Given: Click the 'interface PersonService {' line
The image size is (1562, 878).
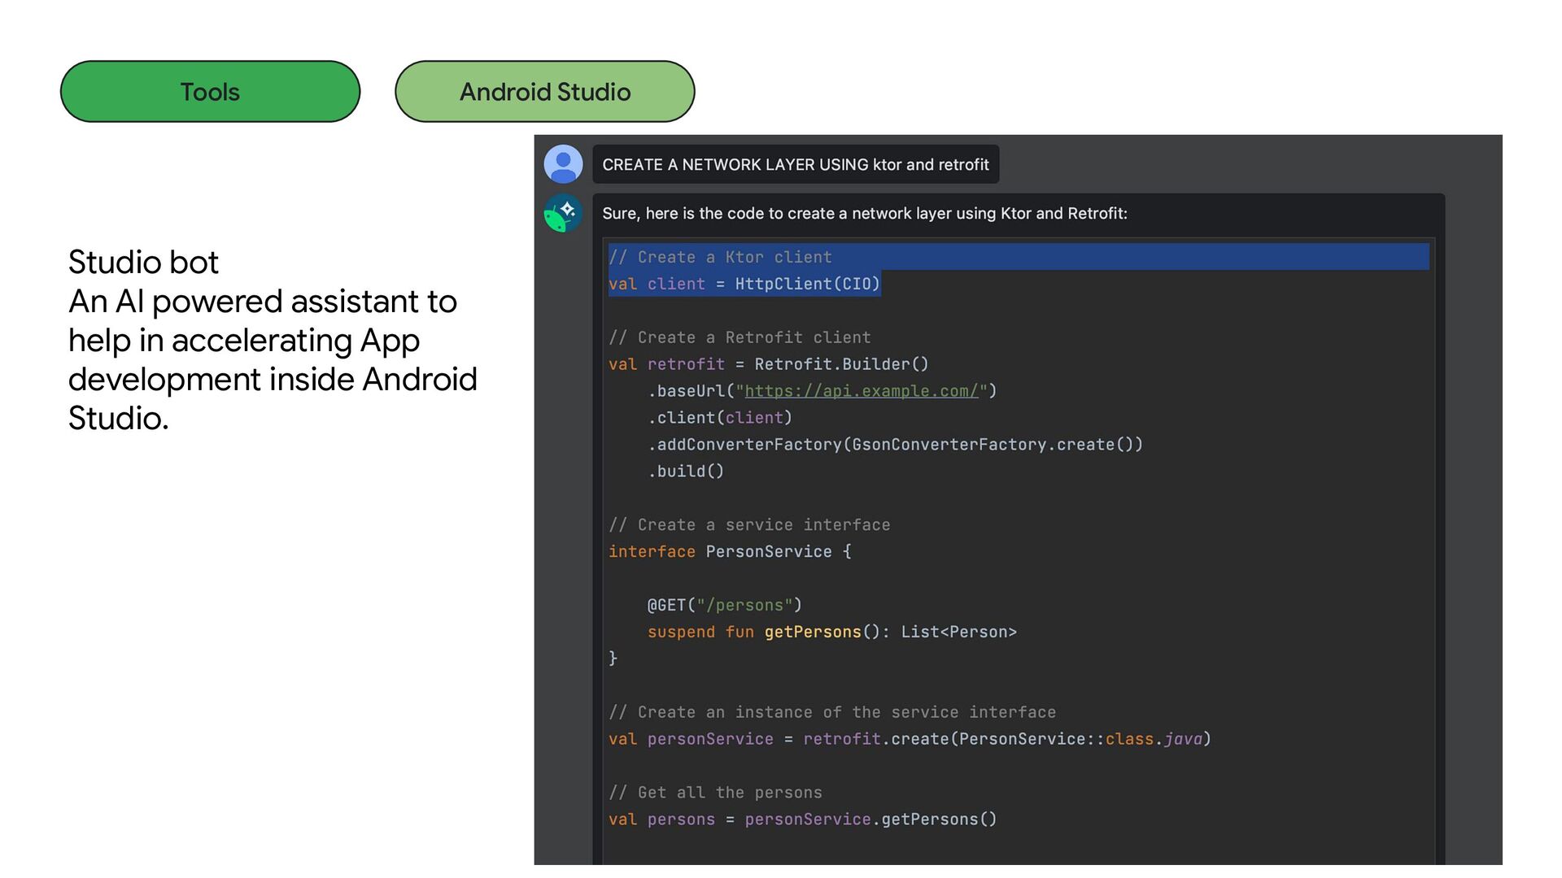Looking at the screenshot, I should pos(730,552).
